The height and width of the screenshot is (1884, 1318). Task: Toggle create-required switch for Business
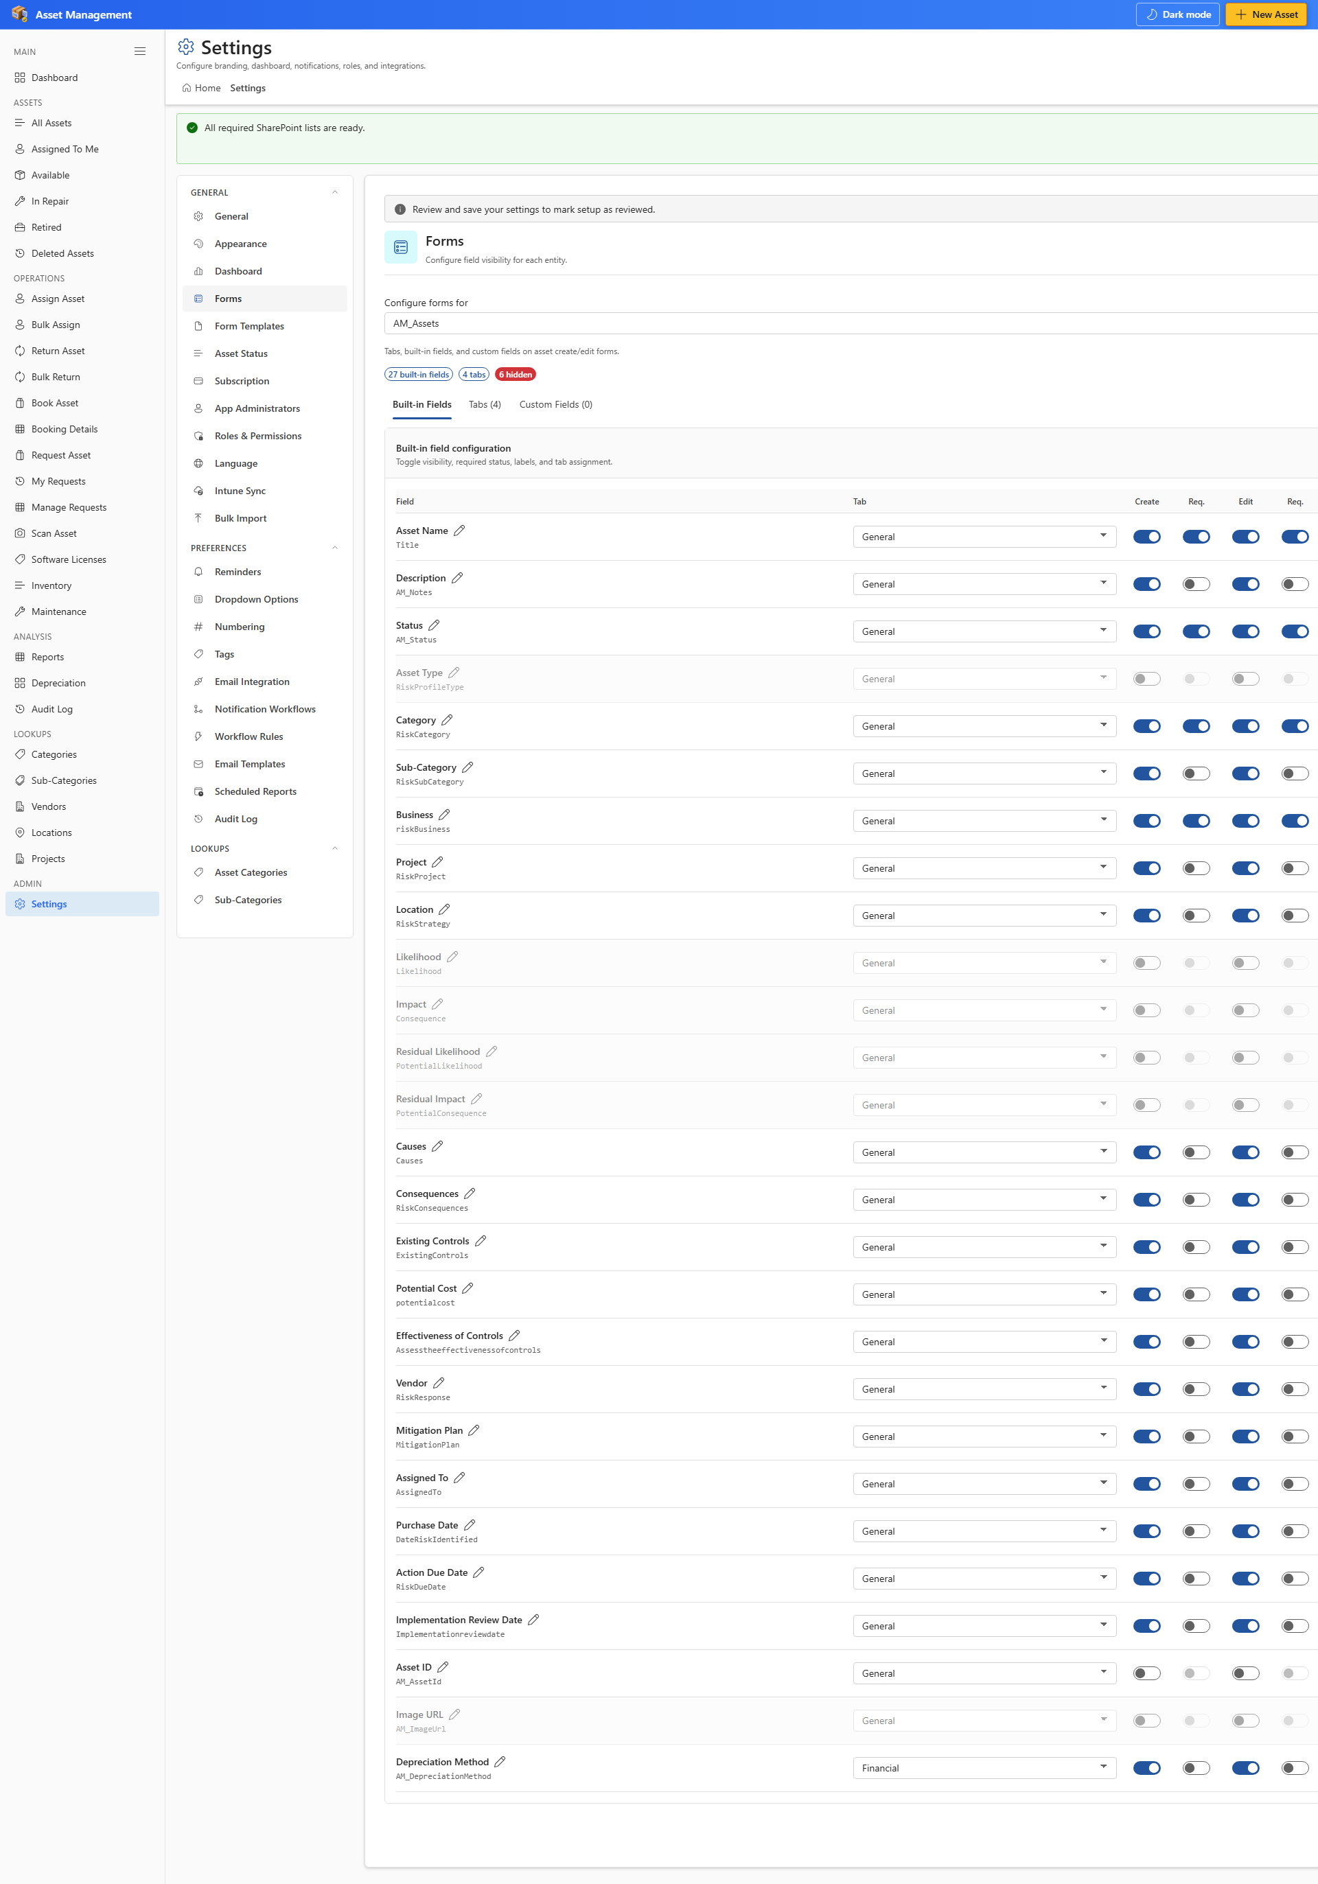coord(1196,821)
